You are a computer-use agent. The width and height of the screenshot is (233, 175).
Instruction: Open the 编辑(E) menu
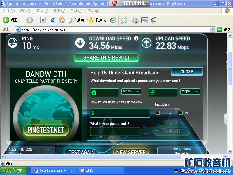(x=26, y=11)
